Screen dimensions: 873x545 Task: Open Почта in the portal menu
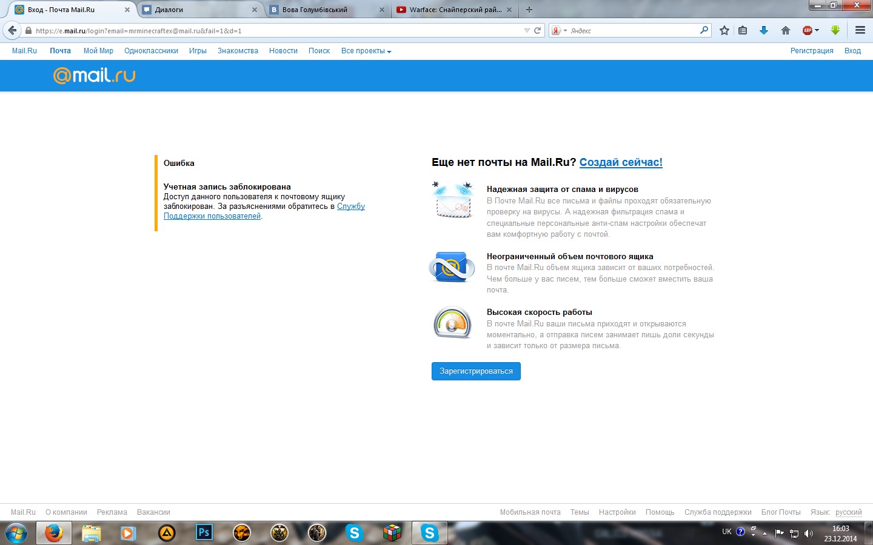point(60,51)
